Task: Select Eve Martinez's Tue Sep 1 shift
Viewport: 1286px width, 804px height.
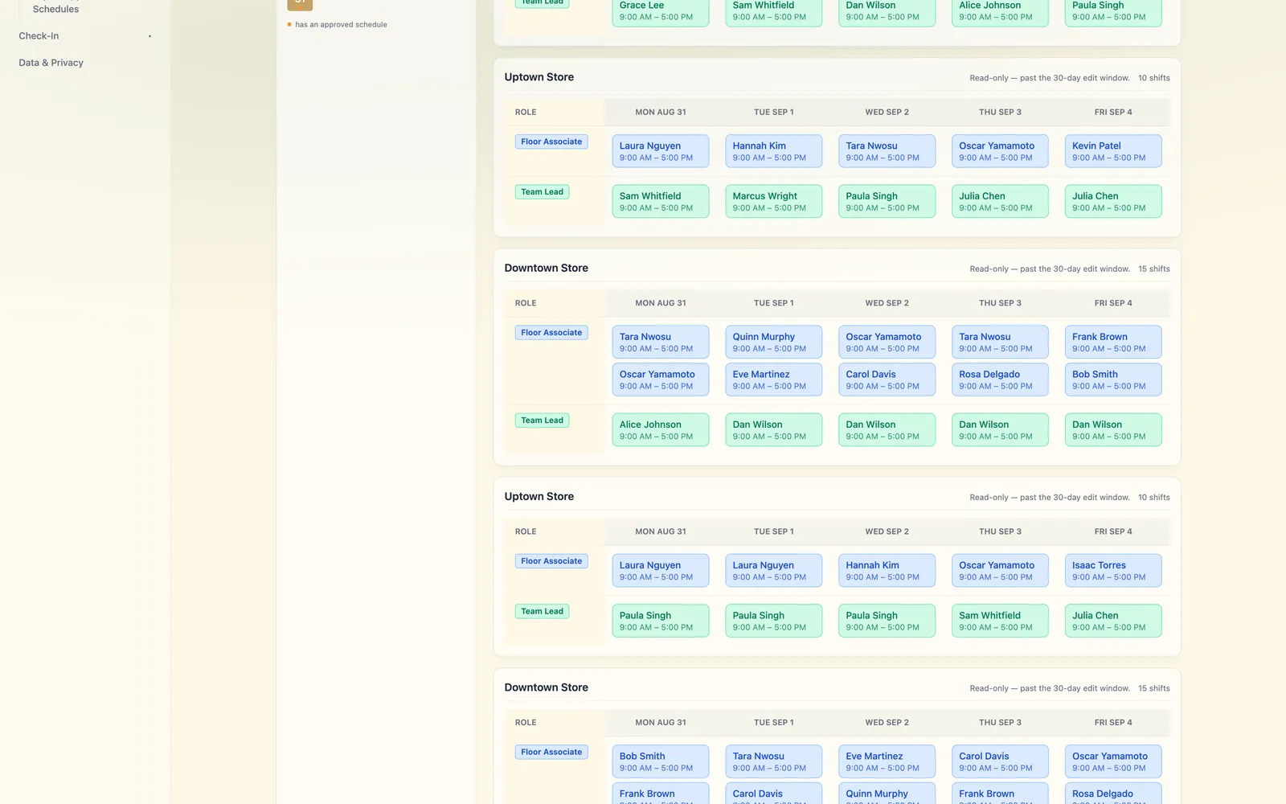Action: click(773, 379)
